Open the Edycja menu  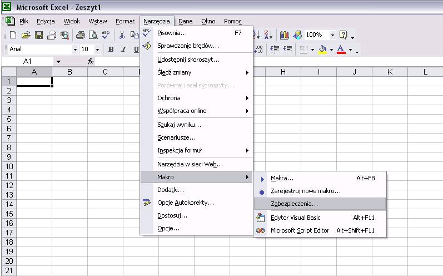pos(46,21)
